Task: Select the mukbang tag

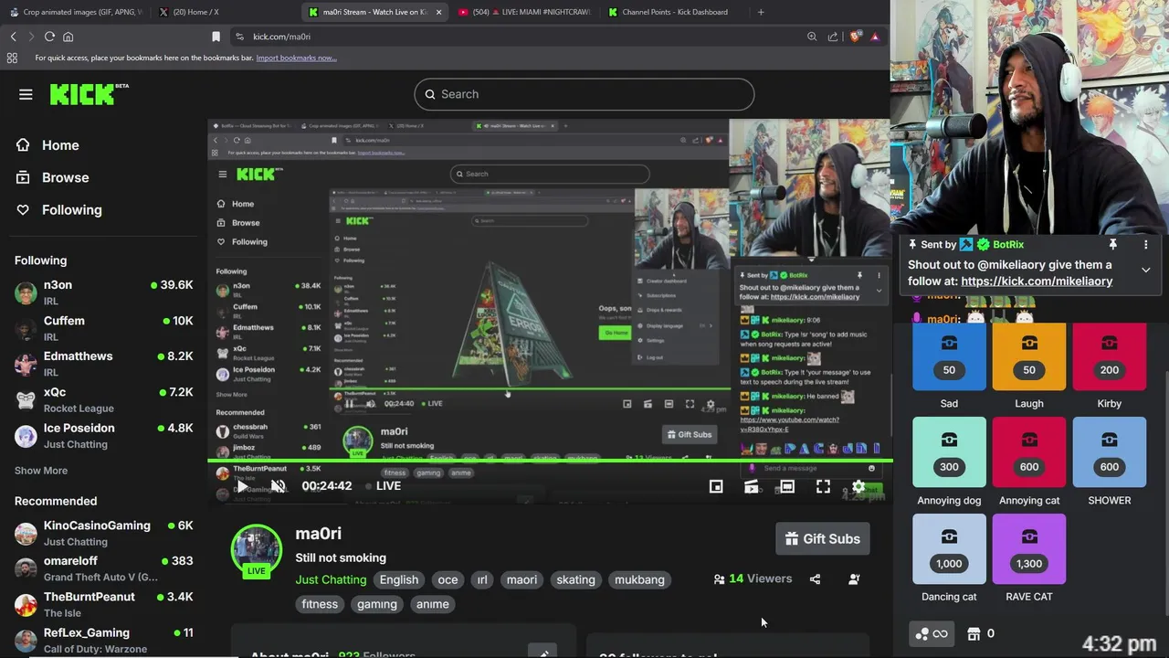Action: tap(639, 579)
